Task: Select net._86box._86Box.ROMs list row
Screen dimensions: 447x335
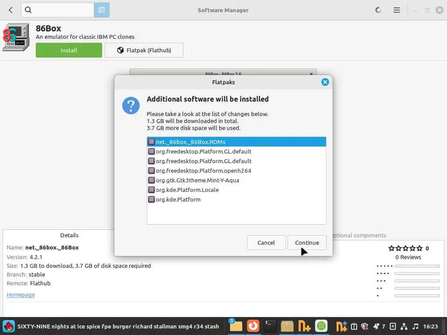Action: coord(236,142)
